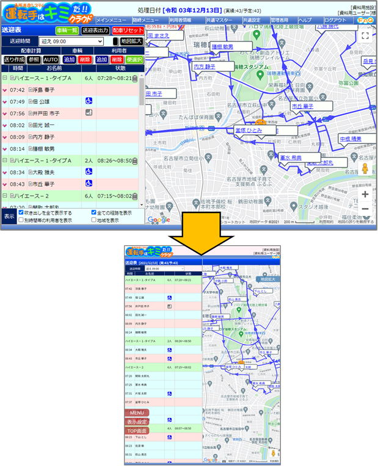Click pegman icon in lower tablet map

[x=273, y=454]
